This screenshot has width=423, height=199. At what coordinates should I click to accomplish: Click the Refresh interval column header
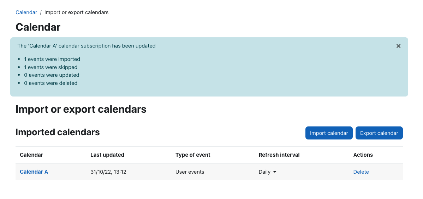pos(279,155)
